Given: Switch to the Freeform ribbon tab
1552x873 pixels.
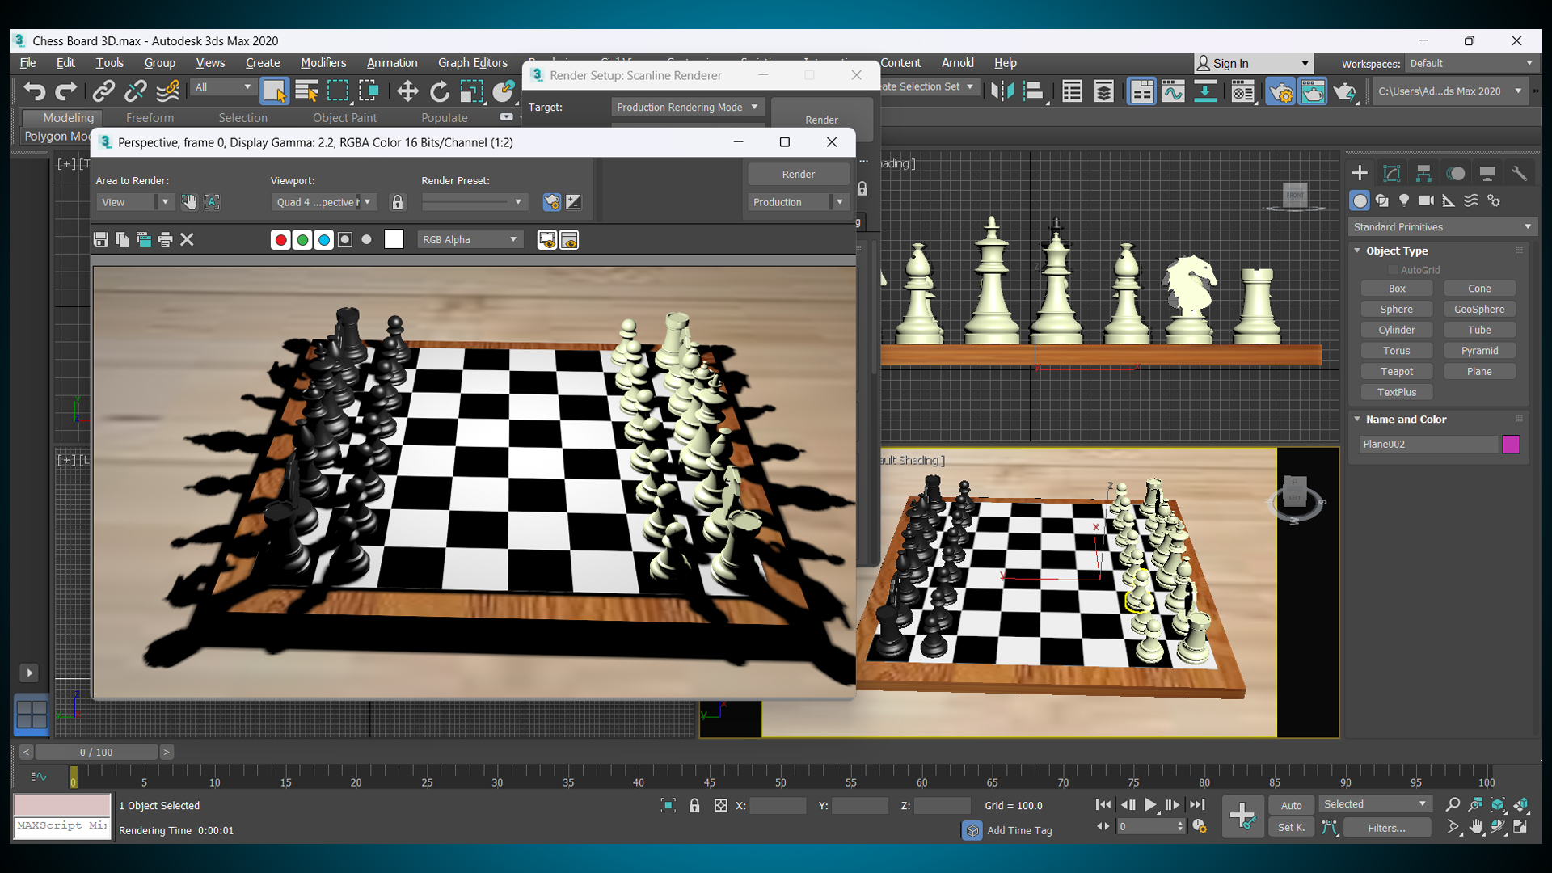Looking at the screenshot, I should pyautogui.click(x=150, y=117).
